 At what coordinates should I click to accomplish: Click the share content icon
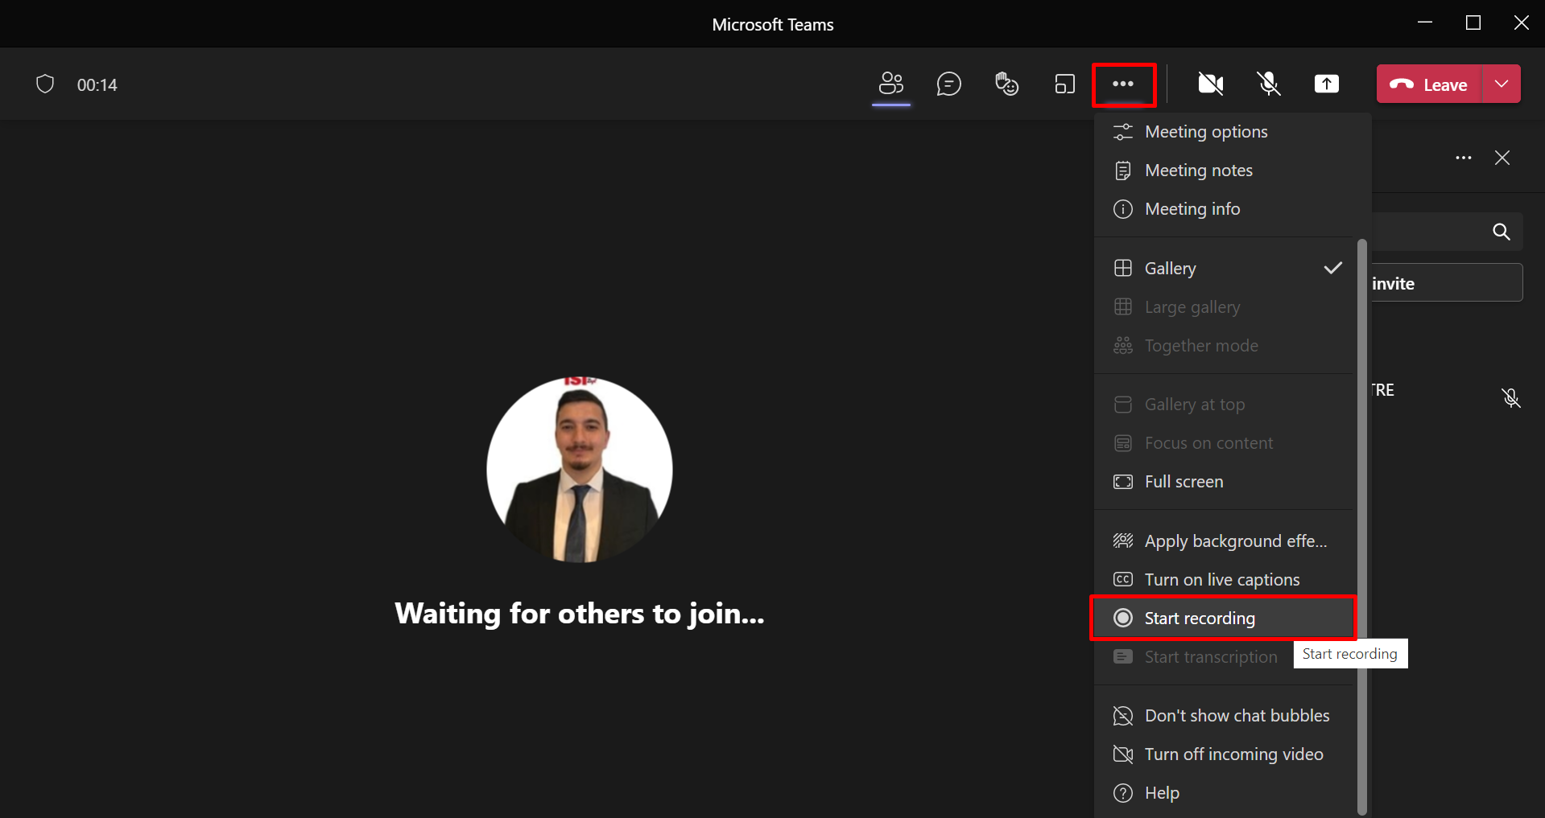point(1326,84)
